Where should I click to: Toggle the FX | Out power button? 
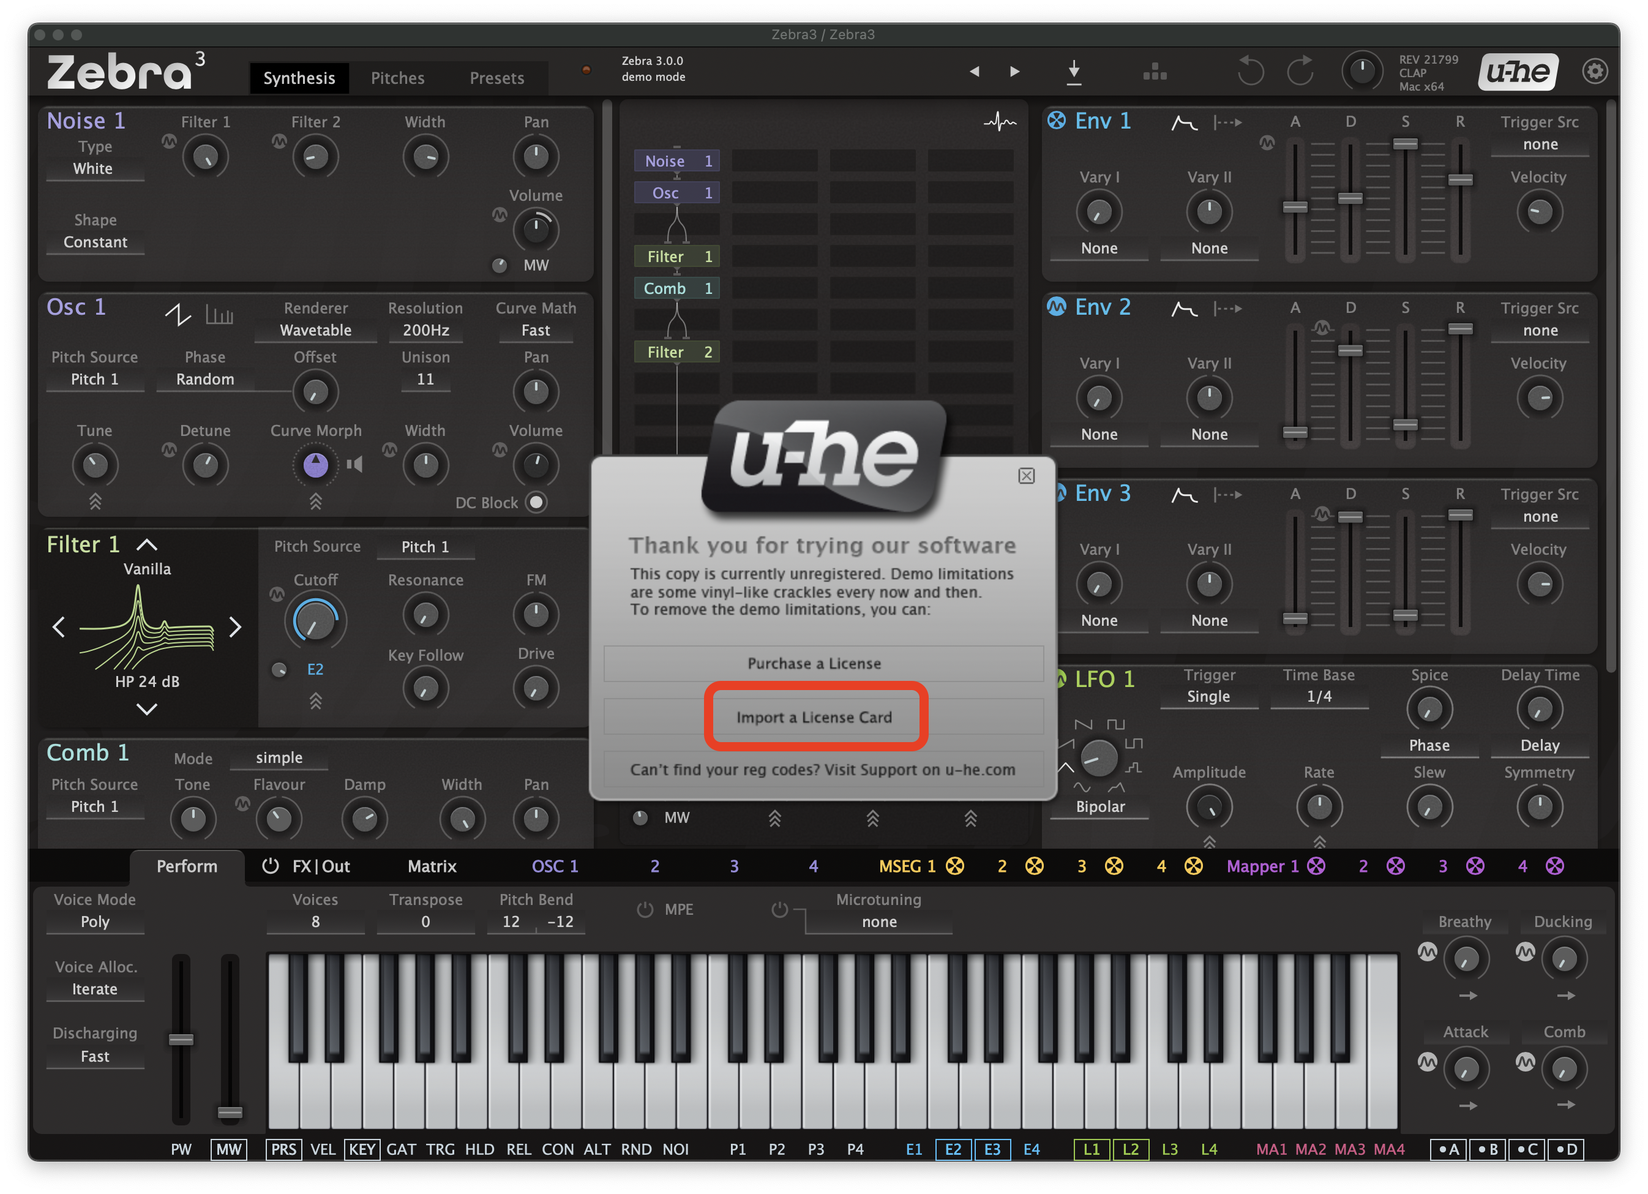click(271, 866)
